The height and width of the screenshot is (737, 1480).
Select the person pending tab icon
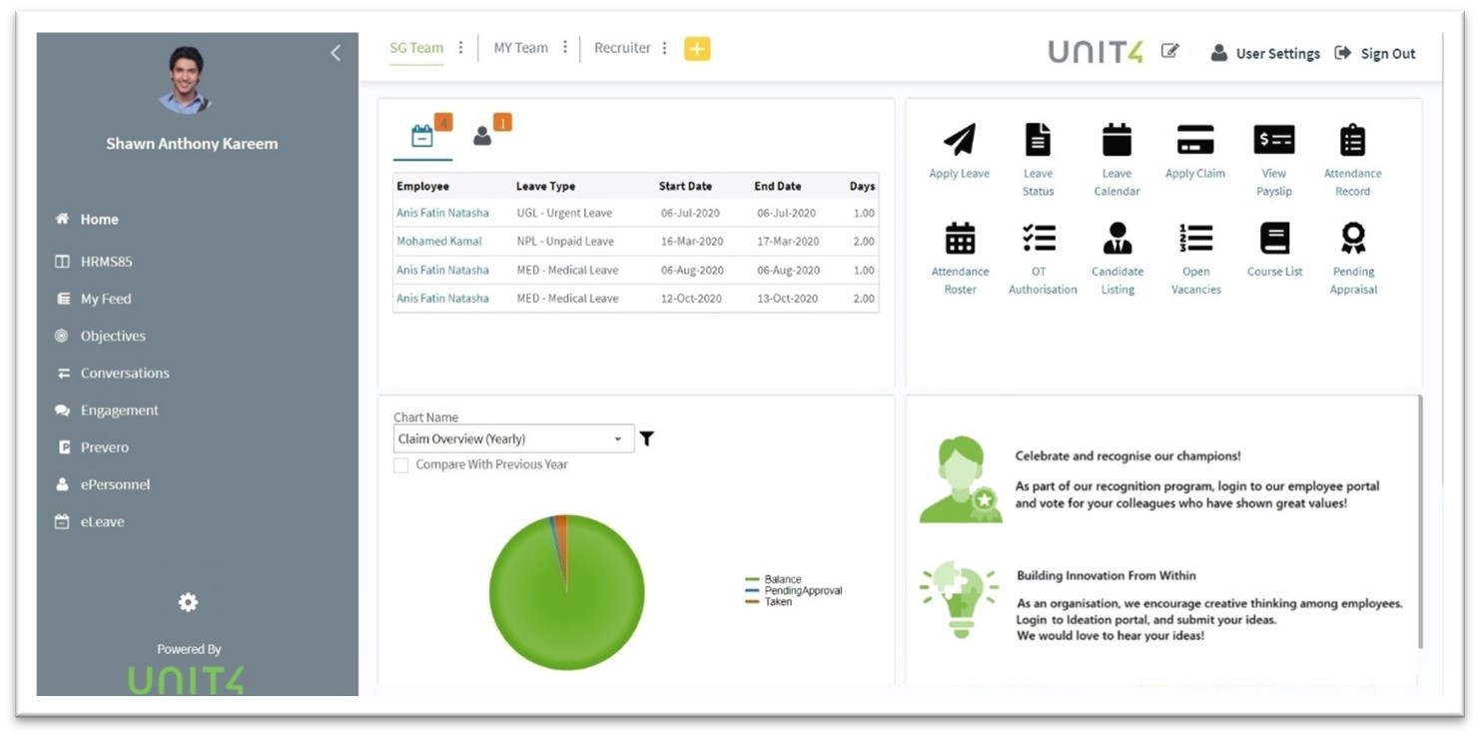(x=482, y=136)
